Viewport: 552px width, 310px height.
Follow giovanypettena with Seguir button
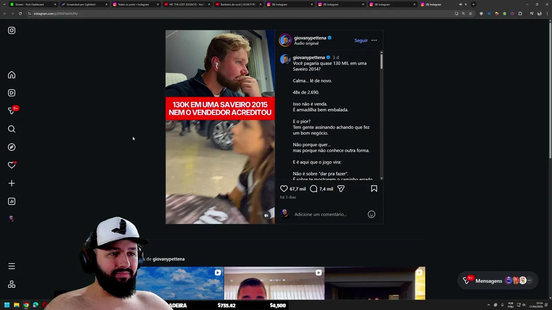pyautogui.click(x=361, y=40)
